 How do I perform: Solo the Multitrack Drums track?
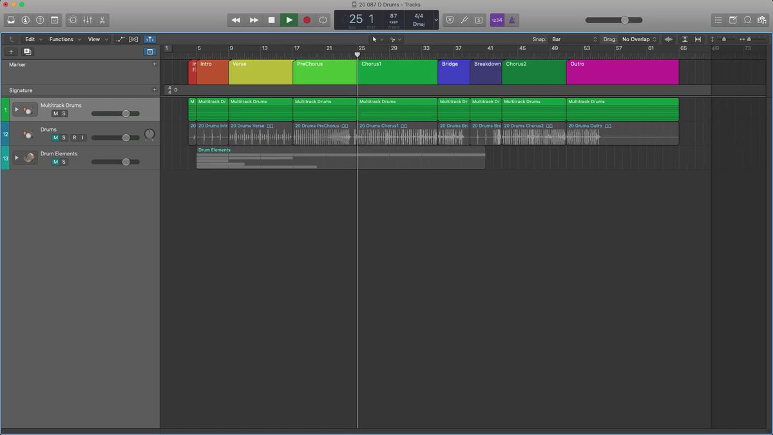(64, 113)
